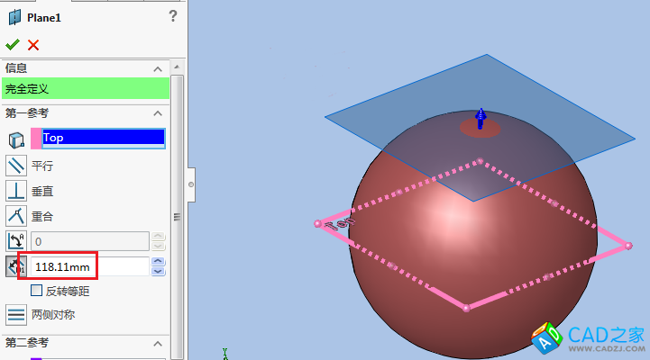Decrease the offset distance with the down spinner
650x360 pixels.
pos(158,271)
